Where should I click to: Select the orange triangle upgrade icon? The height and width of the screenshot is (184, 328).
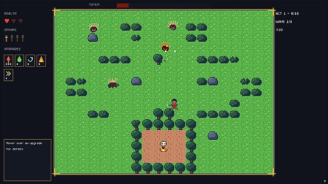tap(41, 61)
